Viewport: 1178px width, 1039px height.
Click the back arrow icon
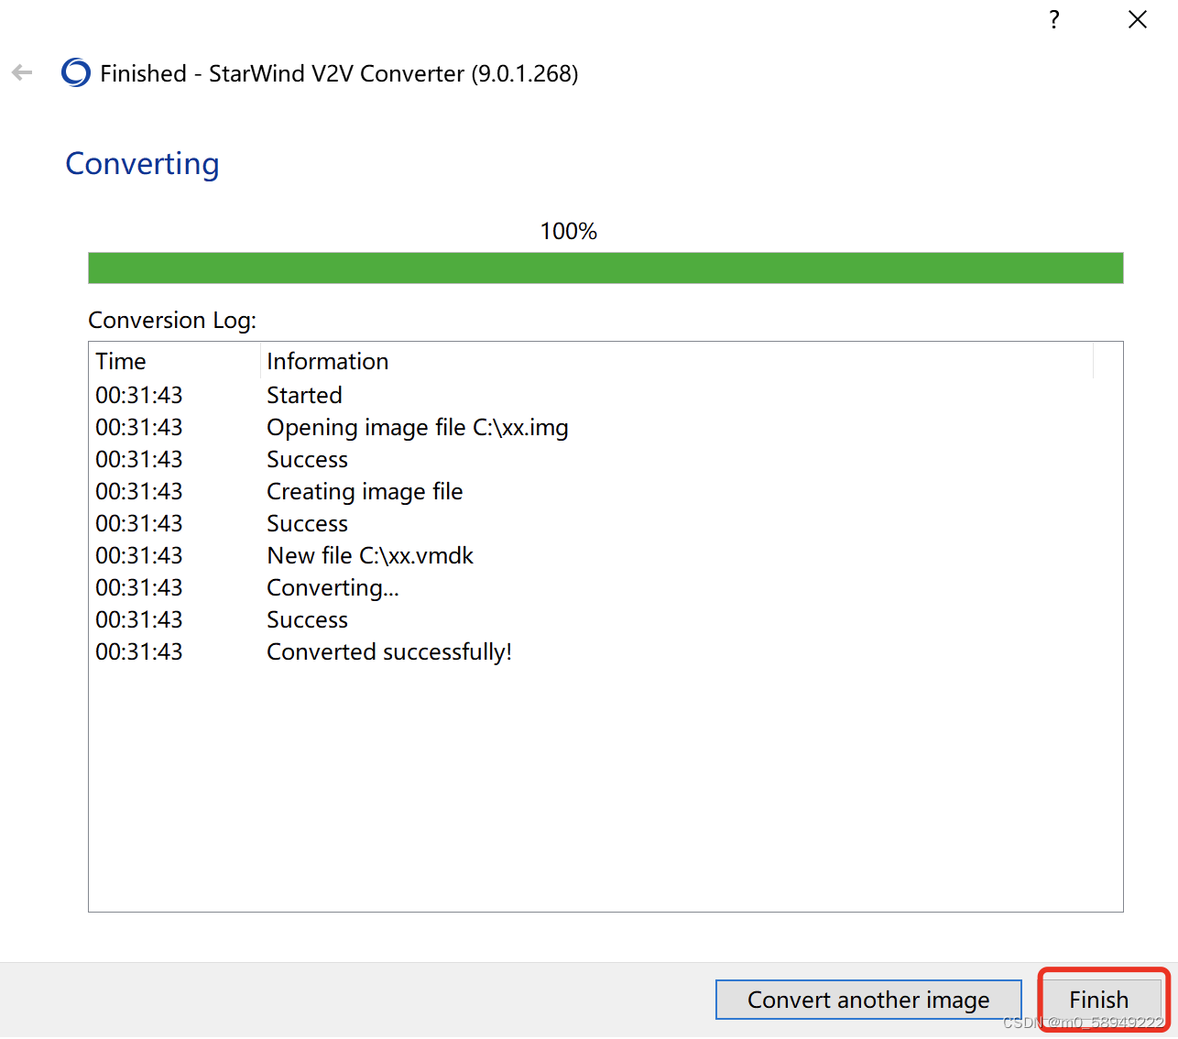[22, 72]
